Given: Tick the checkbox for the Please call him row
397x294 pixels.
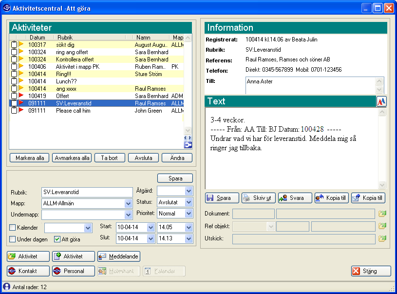Looking at the screenshot, I should [x=14, y=111].
